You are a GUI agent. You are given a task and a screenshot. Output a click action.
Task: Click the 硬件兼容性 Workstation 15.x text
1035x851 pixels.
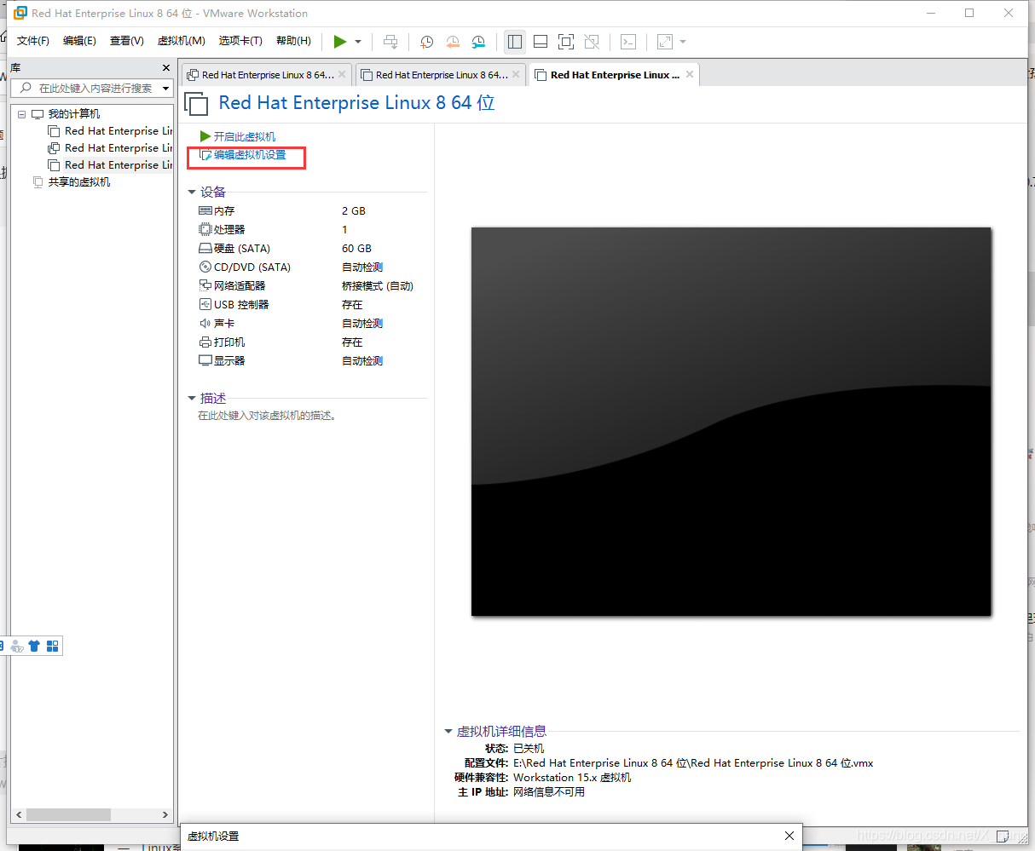pyautogui.click(x=572, y=778)
